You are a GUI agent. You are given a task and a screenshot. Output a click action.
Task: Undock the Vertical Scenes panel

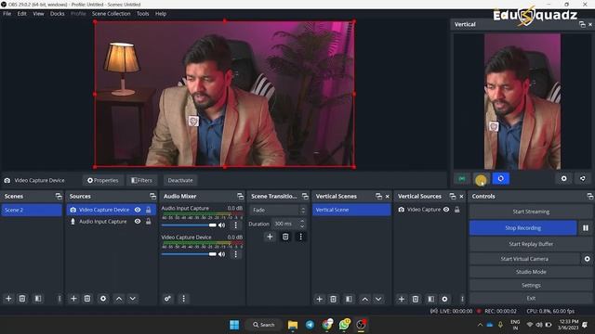pyautogui.click(x=378, y=196)
